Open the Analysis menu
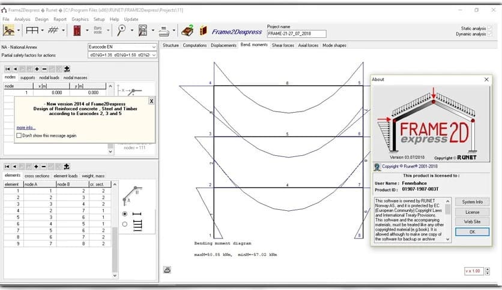502x290 pixels. click(22, 19)
